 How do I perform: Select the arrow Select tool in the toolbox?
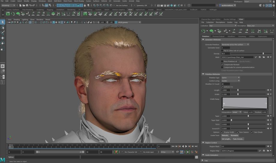(x=3, y=22)
